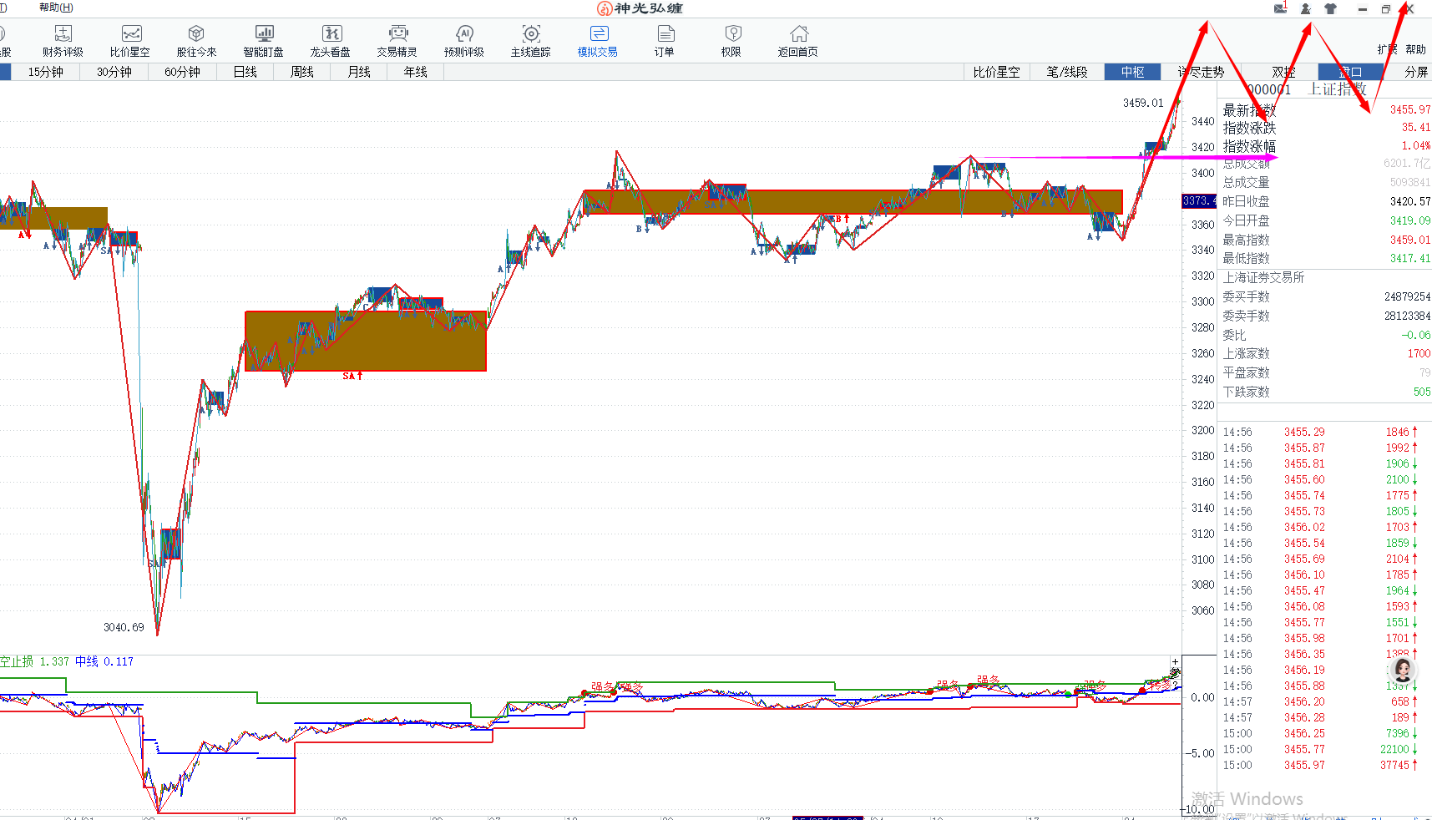Viewport: 1432px width, 820px height.
Task: Open the mail inbox envelope icon
Action: 1280,9
